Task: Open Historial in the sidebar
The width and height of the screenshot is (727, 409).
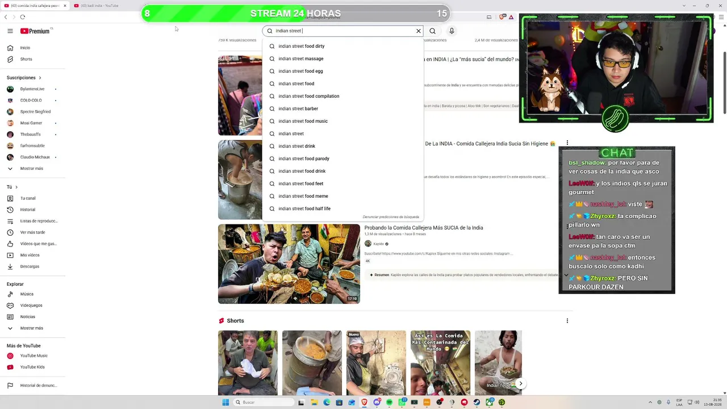Action: (34, 210)
